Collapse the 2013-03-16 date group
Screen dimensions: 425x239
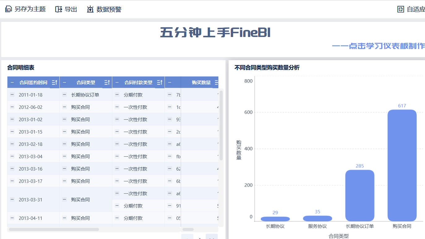click(12, 169)
